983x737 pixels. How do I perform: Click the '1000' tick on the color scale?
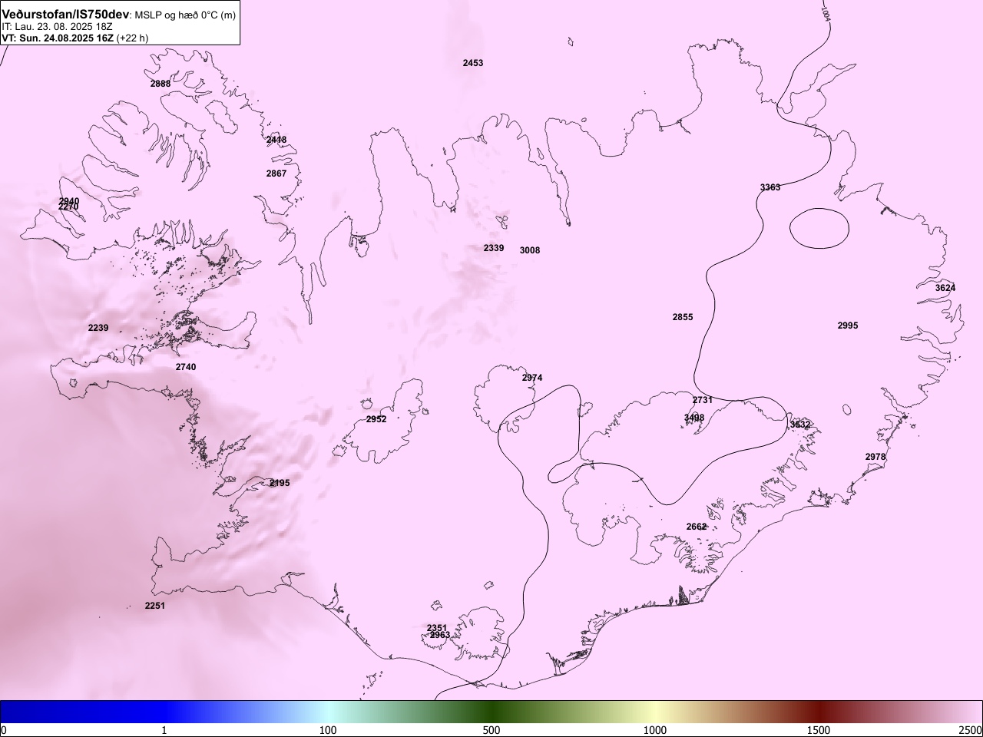pyautogui.click(x=655, y=730)
